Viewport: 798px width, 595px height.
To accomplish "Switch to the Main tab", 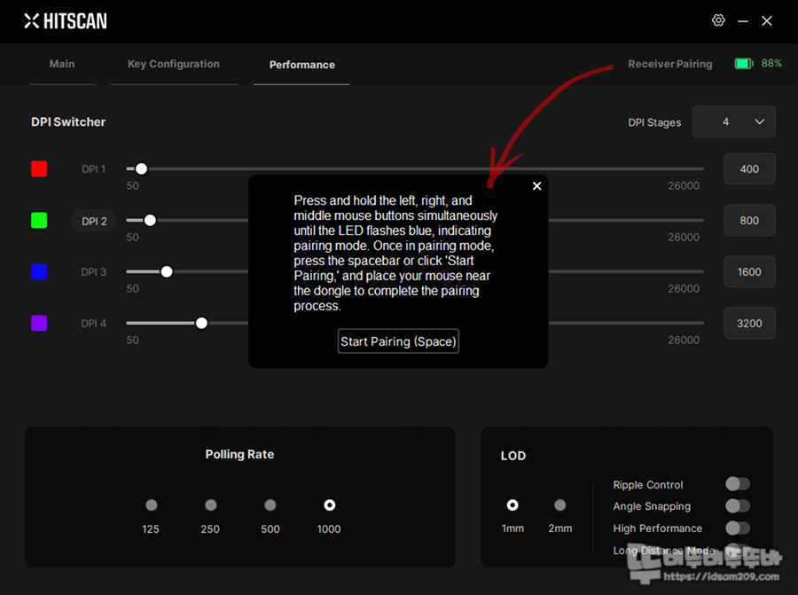I will pyautogui.click(x=62, y=64).
